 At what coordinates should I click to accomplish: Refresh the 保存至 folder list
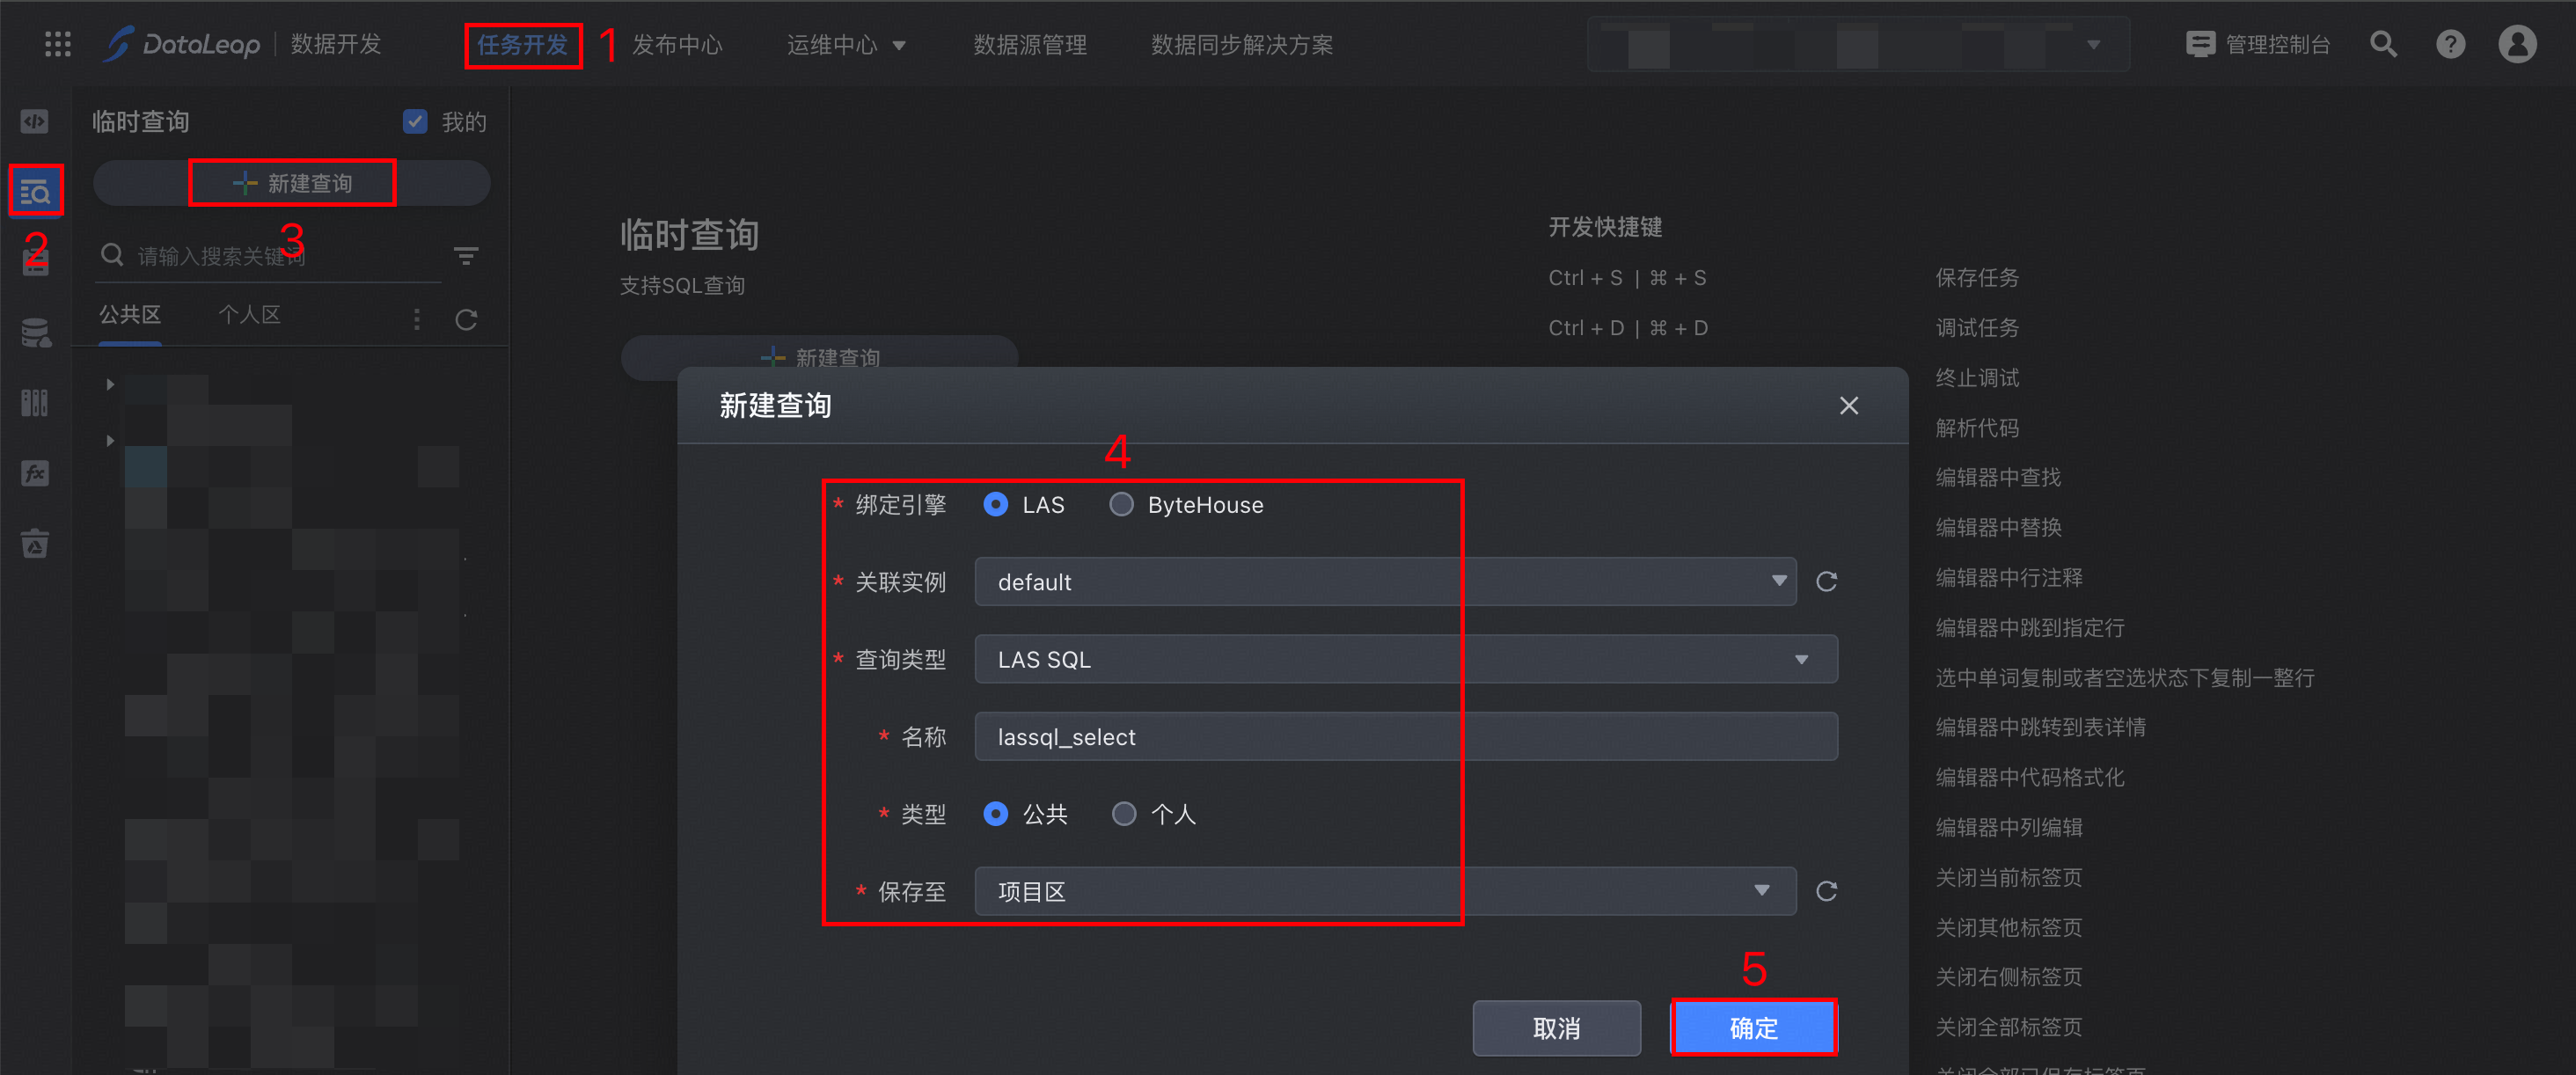point(1826,892)
